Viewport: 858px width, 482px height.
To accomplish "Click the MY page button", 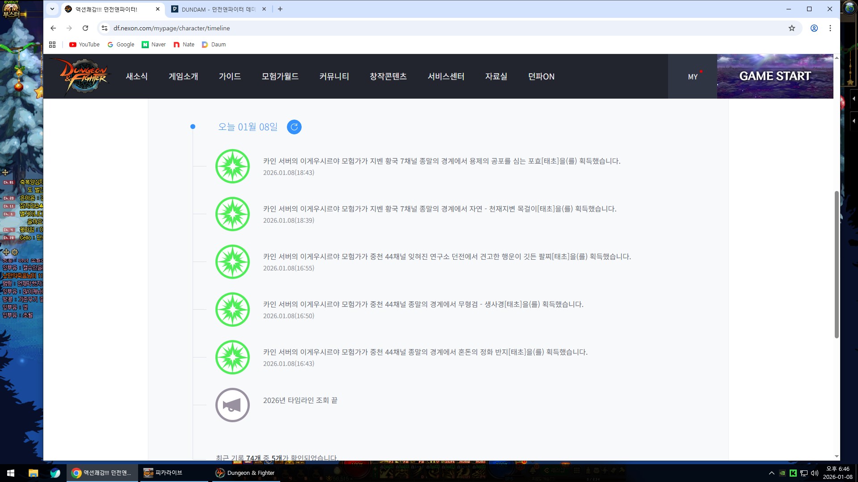I will (x=693, y=77).
